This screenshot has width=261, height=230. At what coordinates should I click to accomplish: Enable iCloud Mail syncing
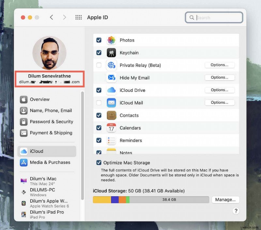click(99, 103)
